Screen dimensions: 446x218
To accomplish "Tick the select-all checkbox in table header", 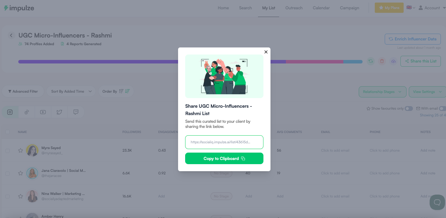I will (x=8, y=132).
